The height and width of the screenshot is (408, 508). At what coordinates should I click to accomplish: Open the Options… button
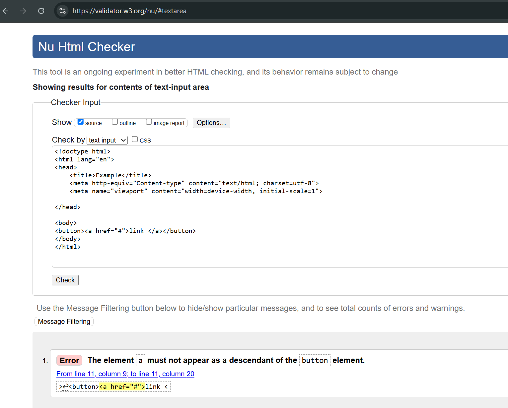tap(211, 123)
